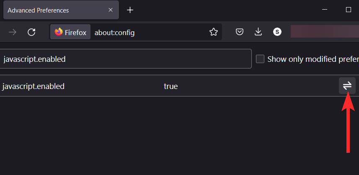This screenshot has width=359, height=175.
Task: Open the Save to Pocket icon
Action: click(240, 32)
